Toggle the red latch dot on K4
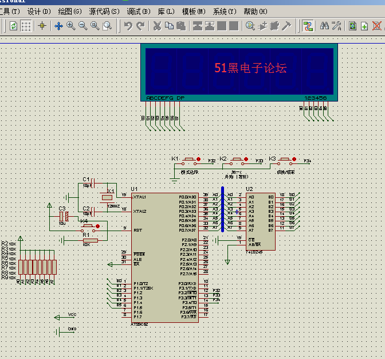Image resolution: width=385 pixels, height=359 pixels. pos(97,227)
